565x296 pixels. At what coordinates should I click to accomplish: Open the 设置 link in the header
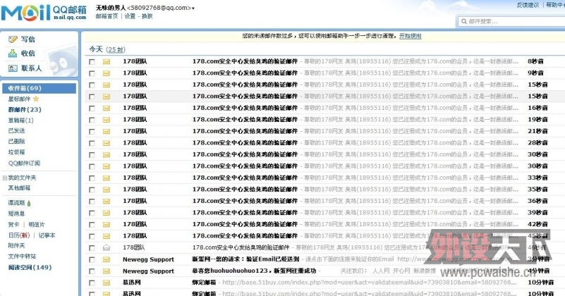(x=130, y=16)
